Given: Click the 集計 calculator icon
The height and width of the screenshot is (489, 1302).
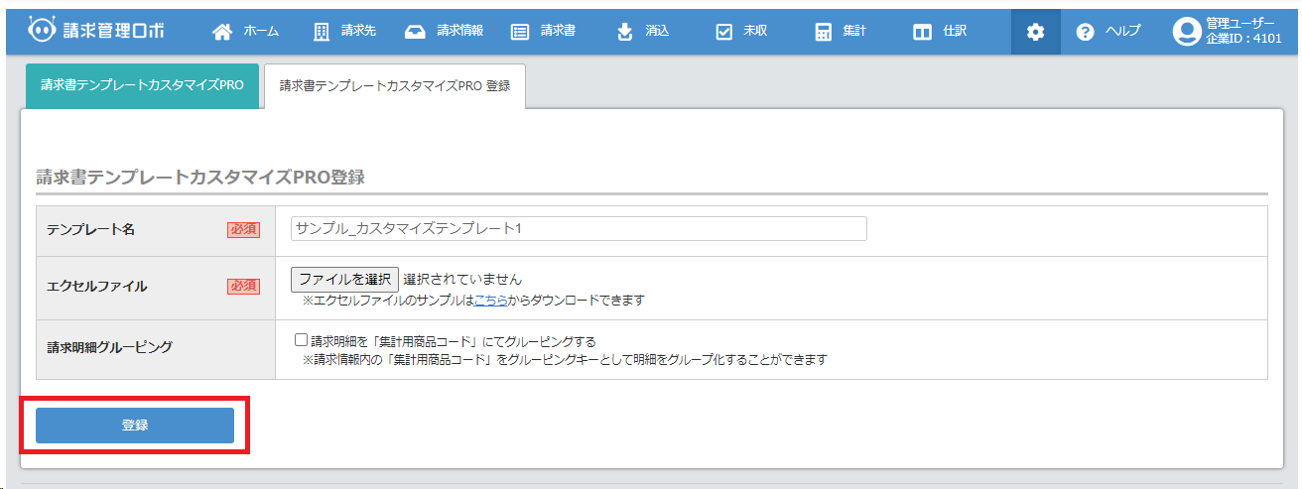Looking at the screenshot, I should (x=823, y=32).
